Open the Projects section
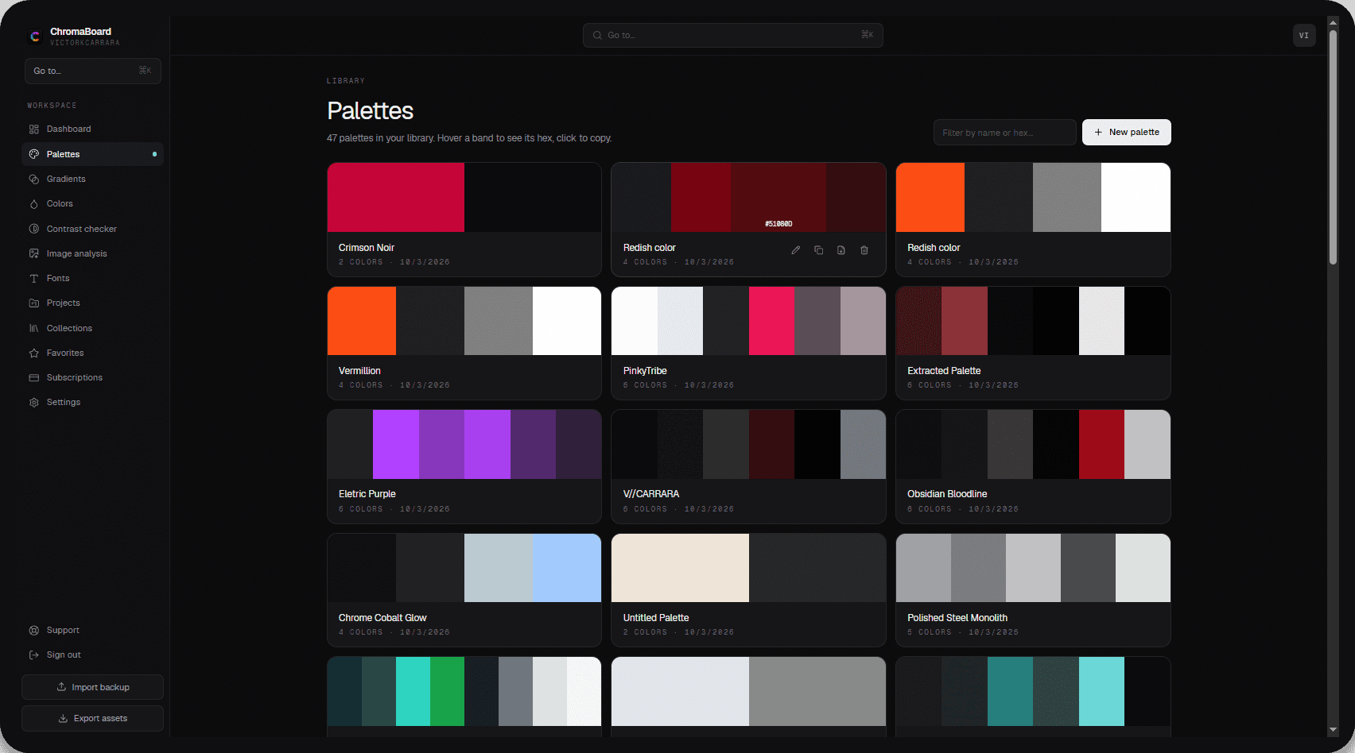This screenshot has height=753, width=1355. [92, 303]
